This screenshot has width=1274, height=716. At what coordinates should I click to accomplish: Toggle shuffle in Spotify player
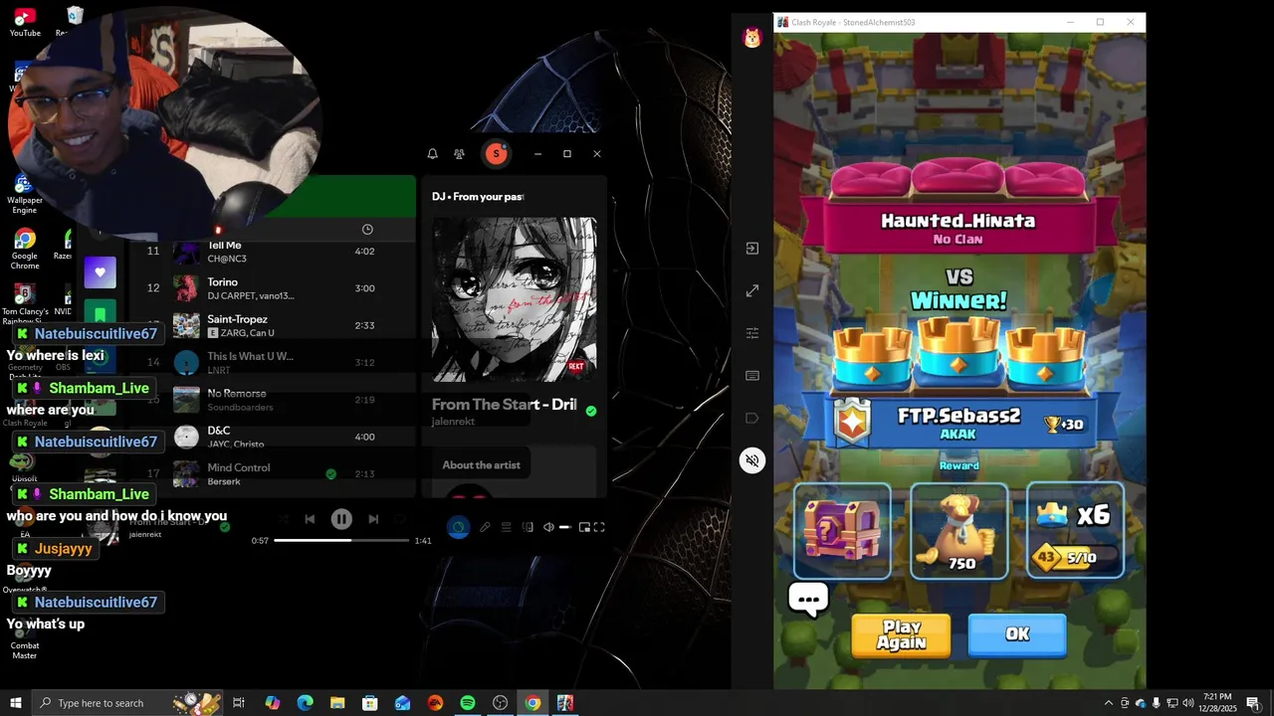pyautogui.click(x=284, y=519)
